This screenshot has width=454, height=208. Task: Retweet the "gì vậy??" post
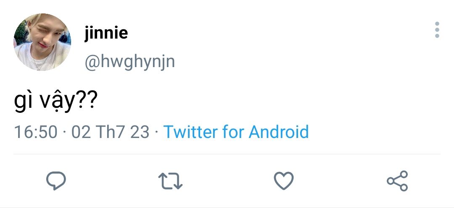pos(170,181)
